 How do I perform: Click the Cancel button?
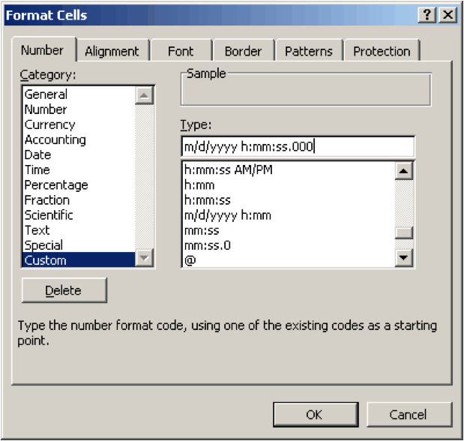[408, 414]
